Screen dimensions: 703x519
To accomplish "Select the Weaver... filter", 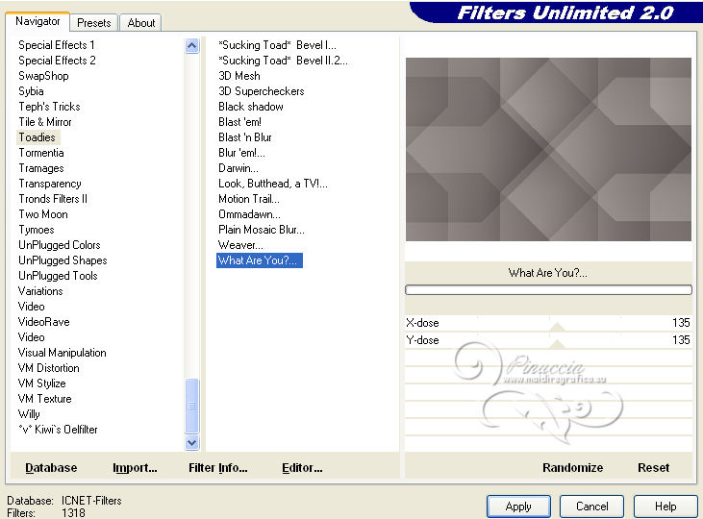I will coord(240,245).
